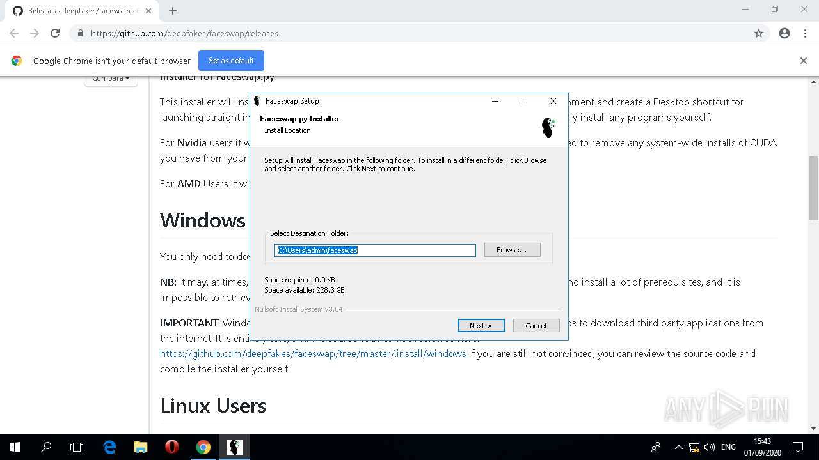Set Chrome as default browser
The width and height of the screenshot is (819, 460).
[x=231, y=61]
